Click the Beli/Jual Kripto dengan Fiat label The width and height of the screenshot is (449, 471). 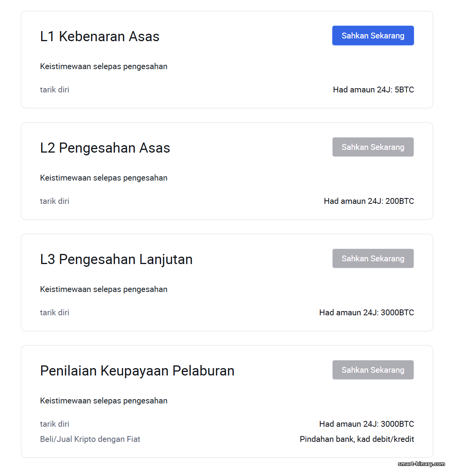90,439
